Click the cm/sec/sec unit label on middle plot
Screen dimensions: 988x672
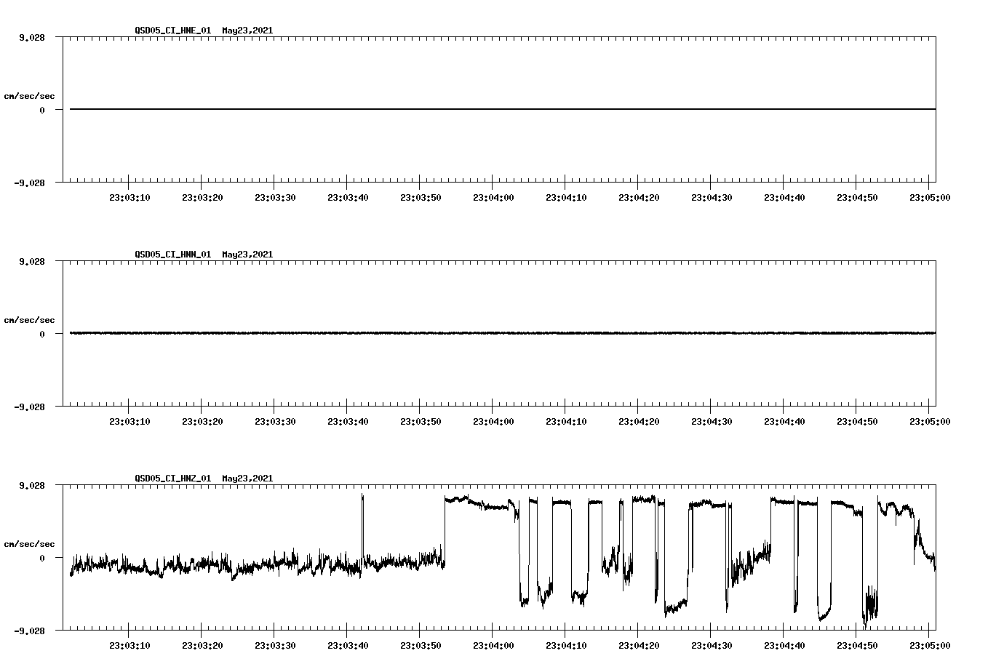coord(31,319)
